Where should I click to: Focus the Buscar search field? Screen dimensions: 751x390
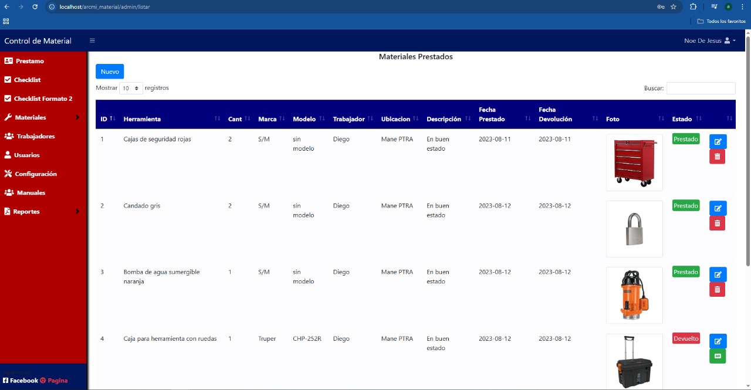click(x=701, y=89)
